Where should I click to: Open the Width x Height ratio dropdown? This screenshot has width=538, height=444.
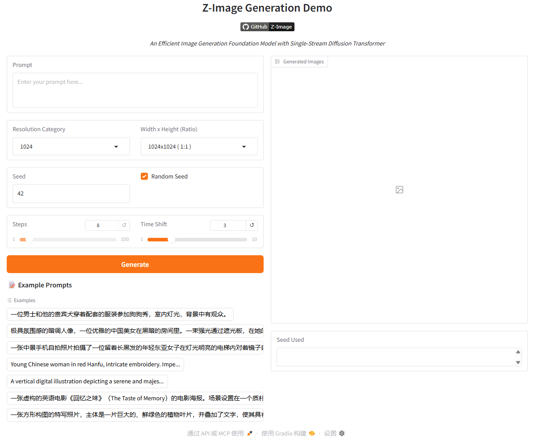click(199, 146)
